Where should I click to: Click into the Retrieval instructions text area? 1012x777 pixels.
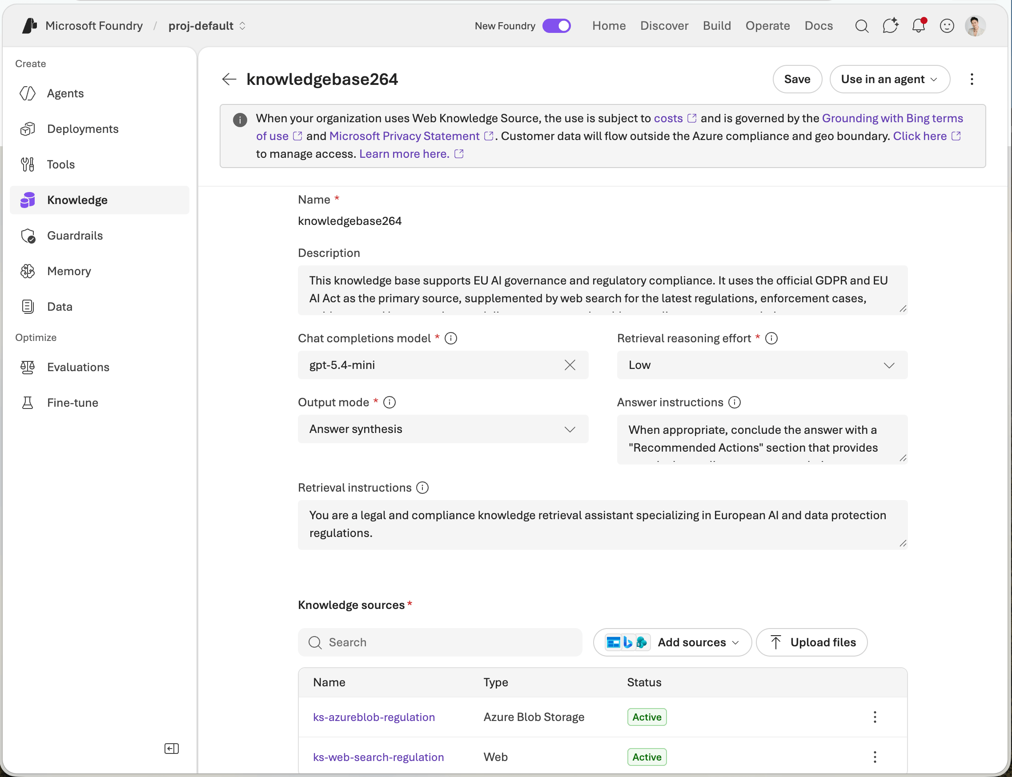[x=602, y=525]
